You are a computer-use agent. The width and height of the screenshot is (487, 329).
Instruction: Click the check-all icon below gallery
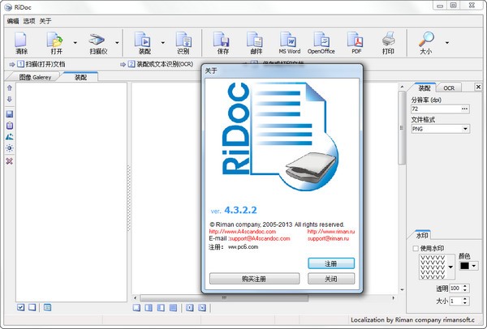21,307
